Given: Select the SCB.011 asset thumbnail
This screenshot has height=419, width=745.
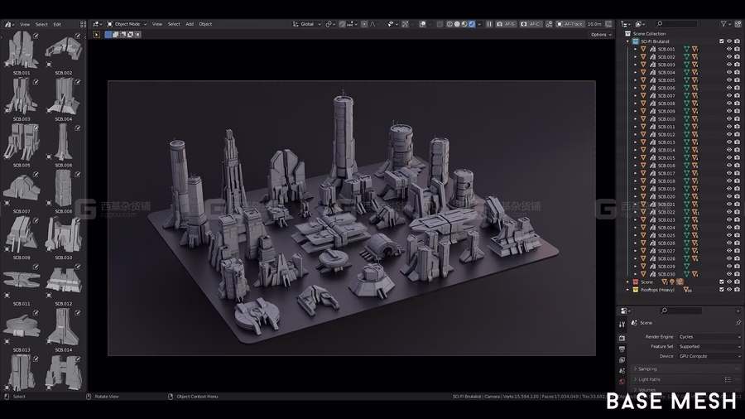Looking at the screenshot, I should (x=22, y=281).
